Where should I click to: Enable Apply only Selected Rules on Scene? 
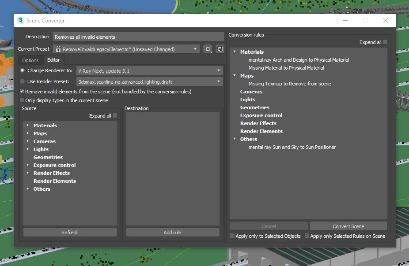coord(307,236)
